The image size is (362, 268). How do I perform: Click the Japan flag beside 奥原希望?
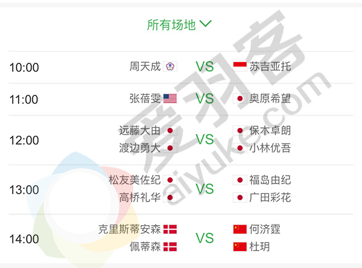tap(240, 98)
